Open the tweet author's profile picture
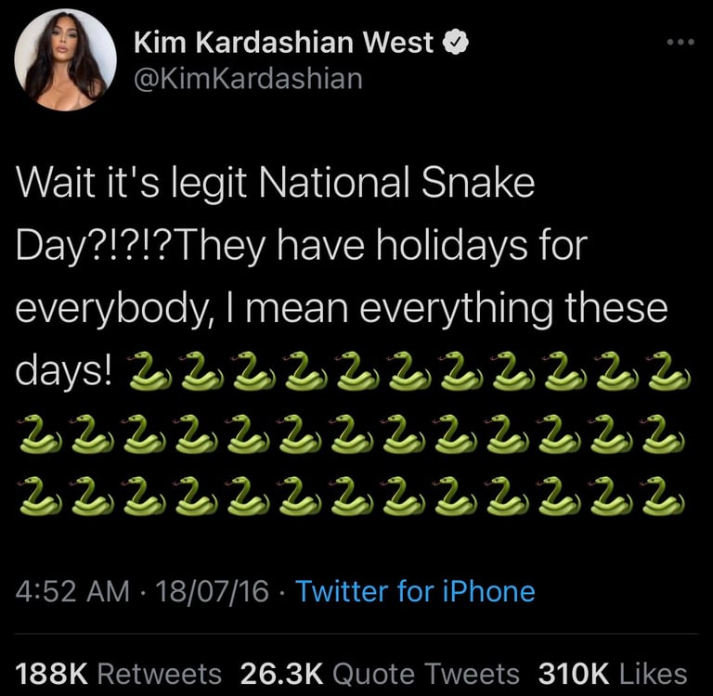 (66, 59)
